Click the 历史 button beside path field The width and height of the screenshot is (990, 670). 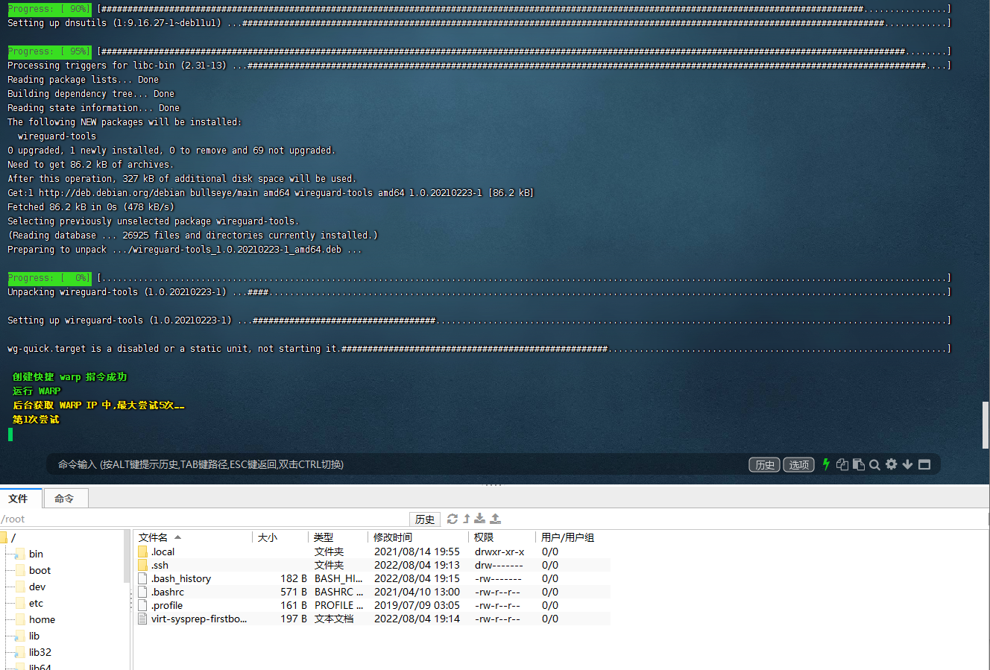(x=425, y=519)
